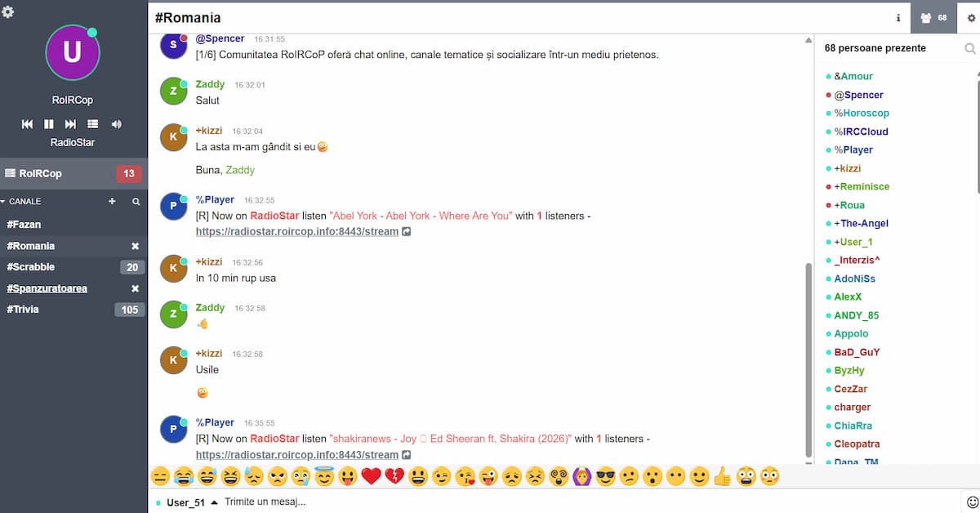
Task: Open second radiostar stream link at 16:35:55
Action: pyautogui.click(x=297, y=454)
